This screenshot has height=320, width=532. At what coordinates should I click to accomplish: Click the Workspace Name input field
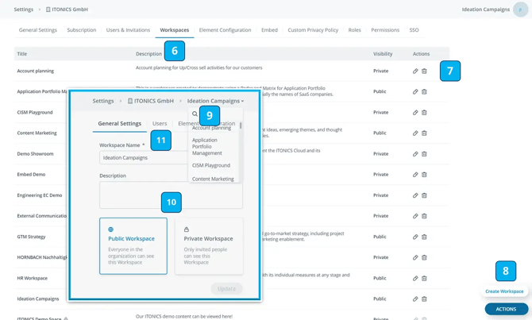point(143,157)
